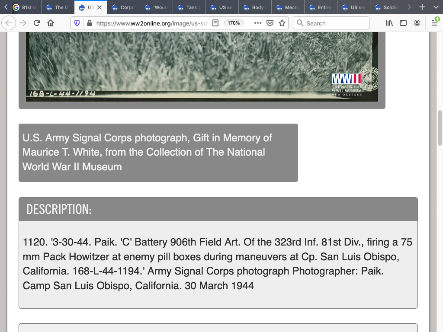Open the Library bookmarks and history menu
The width and height of the screenshot is (443, 332).
389,23
